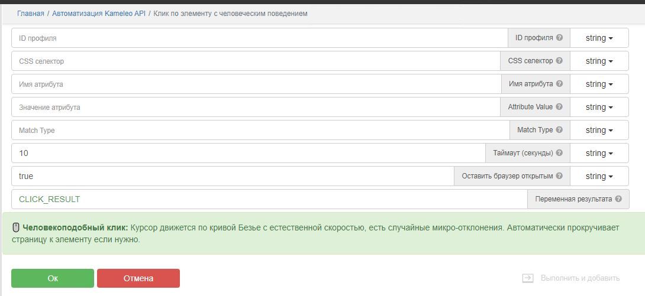Click help icon next to ID профиля label
The width and height of the screenshot is (645, 296).
point(559,38)
